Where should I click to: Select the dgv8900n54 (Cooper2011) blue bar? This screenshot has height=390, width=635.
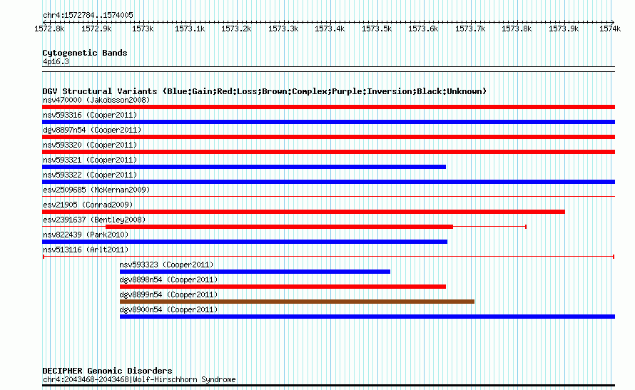pos(367,317)
